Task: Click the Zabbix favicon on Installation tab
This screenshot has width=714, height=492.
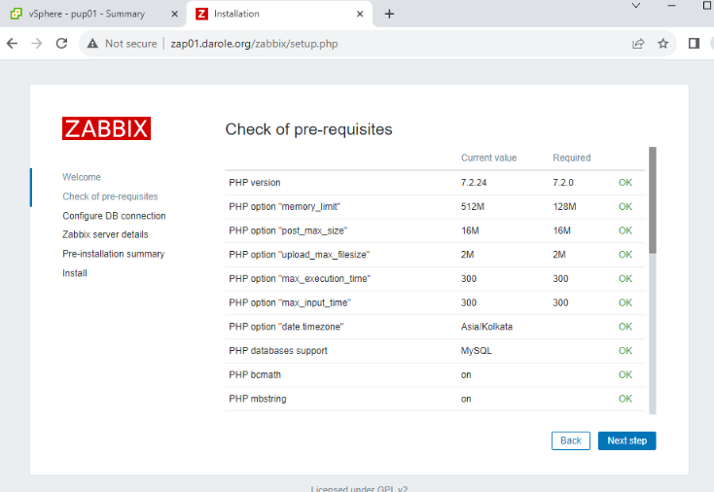Action: coord(201,15)
